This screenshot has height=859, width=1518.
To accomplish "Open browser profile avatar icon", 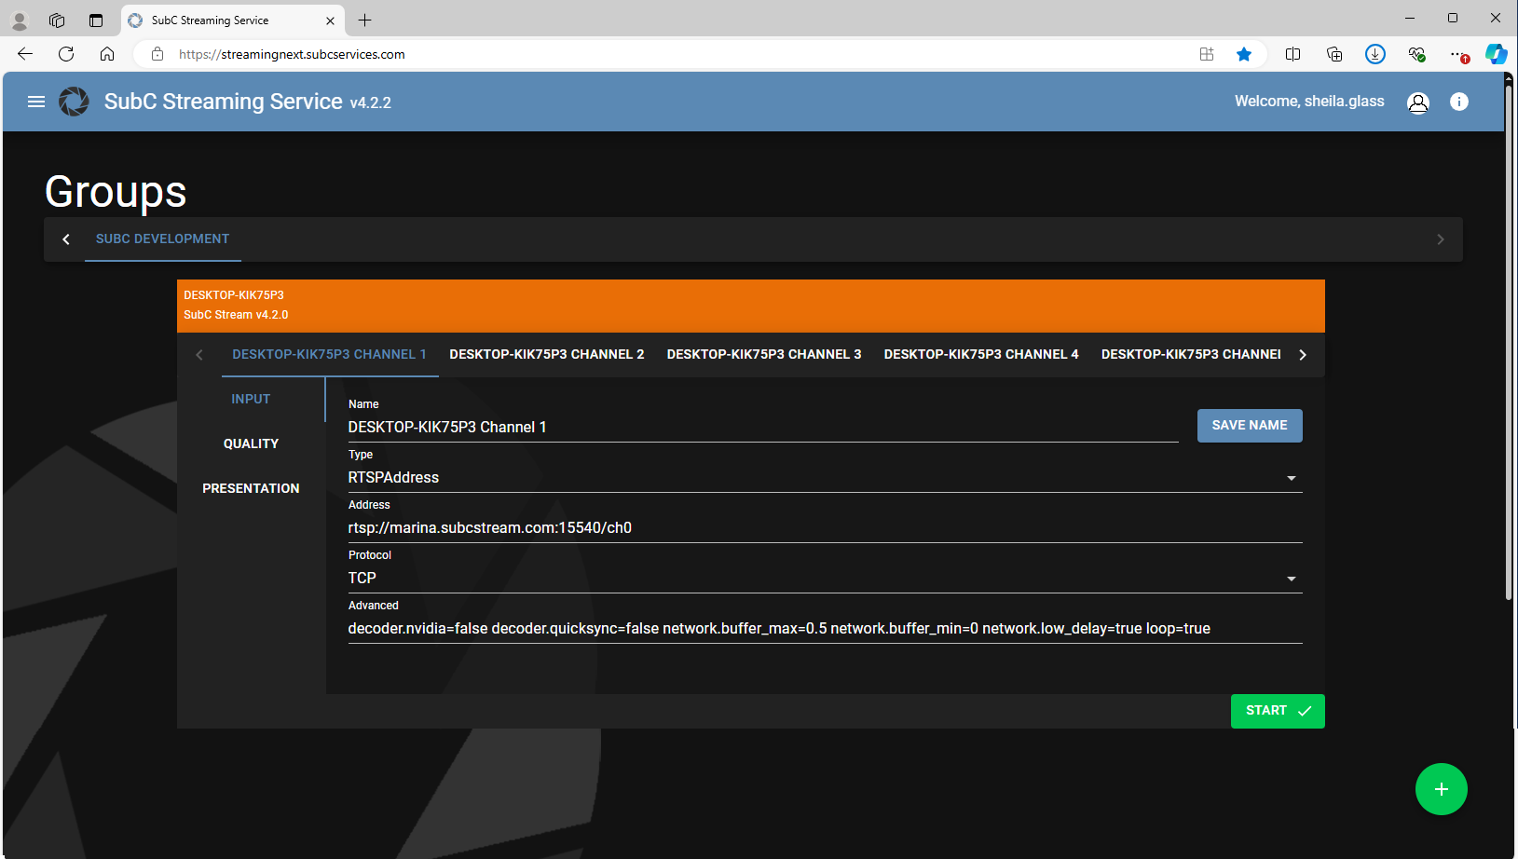I will [x=20, y=20].
